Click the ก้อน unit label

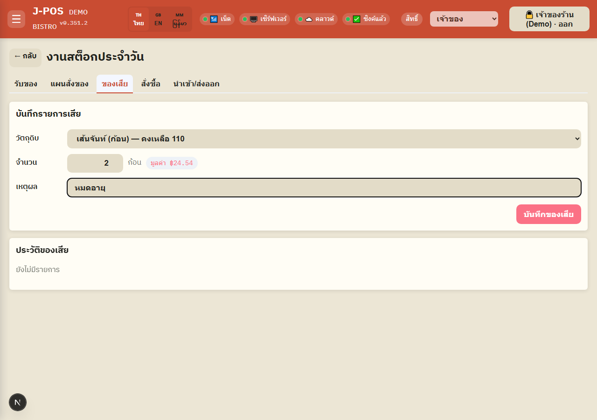135,162
